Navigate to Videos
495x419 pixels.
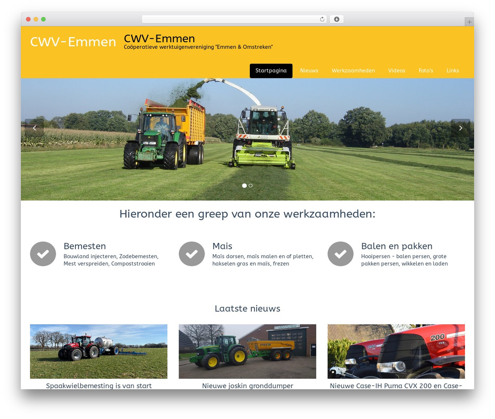click(397, 71)
